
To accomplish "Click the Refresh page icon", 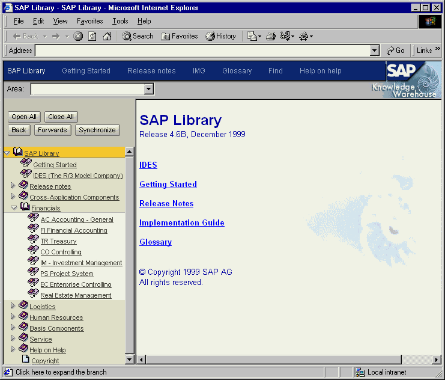I will 92,36.
